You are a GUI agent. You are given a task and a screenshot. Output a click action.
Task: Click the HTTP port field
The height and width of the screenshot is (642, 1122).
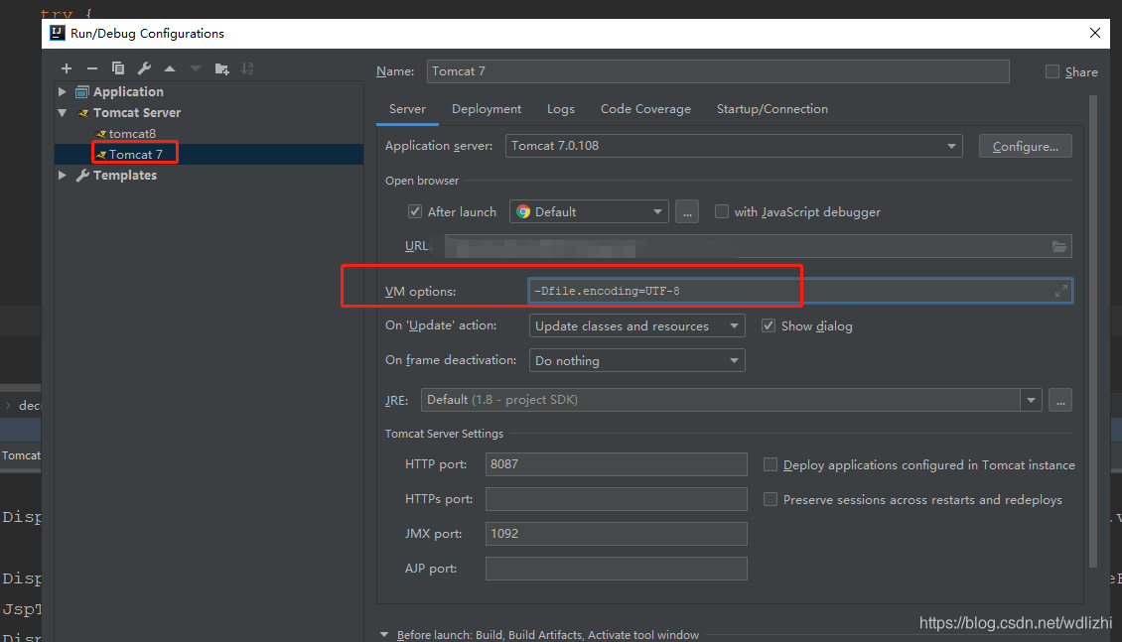(x=616, y=464)
